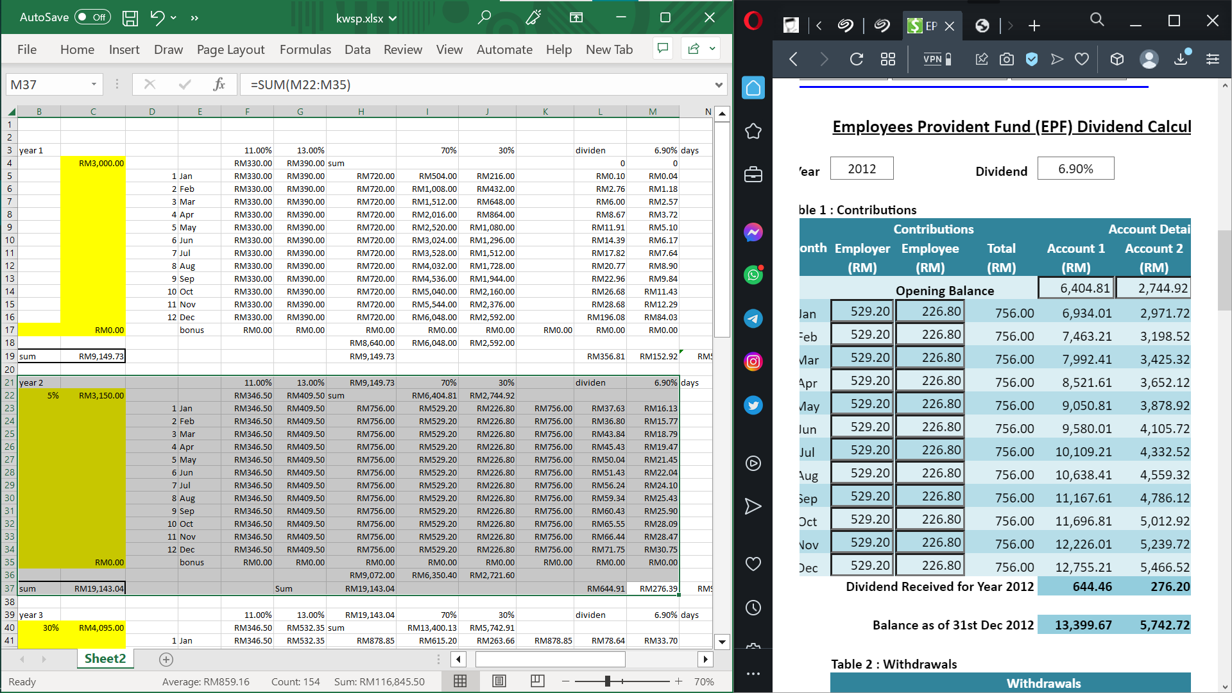Select the Sheet2 worksheet tab
This screenshot has height=693, width=1232.
(x=105, y=658)
